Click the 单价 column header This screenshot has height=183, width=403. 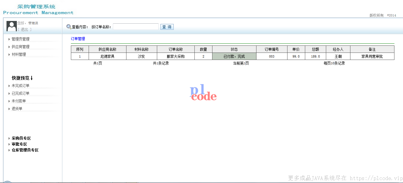point(296,49)
